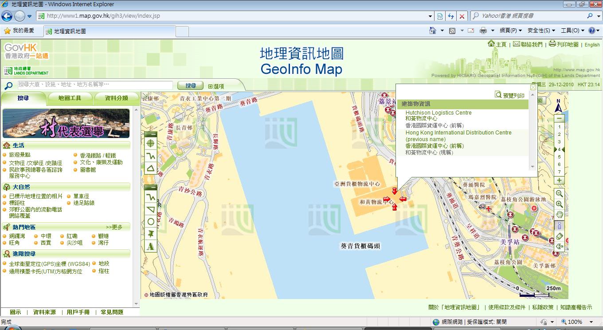Open the 網頁(P) page menu
The height and width of the screenshot is (330, 603).
coord(511,31)
